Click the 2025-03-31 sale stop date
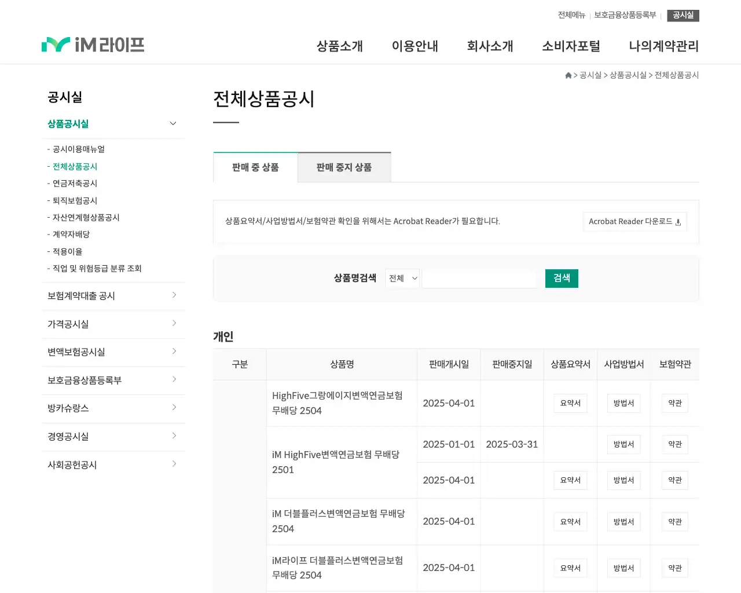This screenshot has width=741, height=593. (512, 444)
